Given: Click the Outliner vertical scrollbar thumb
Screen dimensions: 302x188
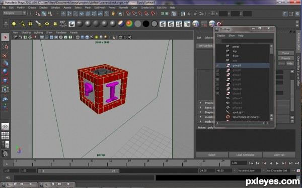Looking at the screenshot, I should pyautogui.click(x=271, y=51).
